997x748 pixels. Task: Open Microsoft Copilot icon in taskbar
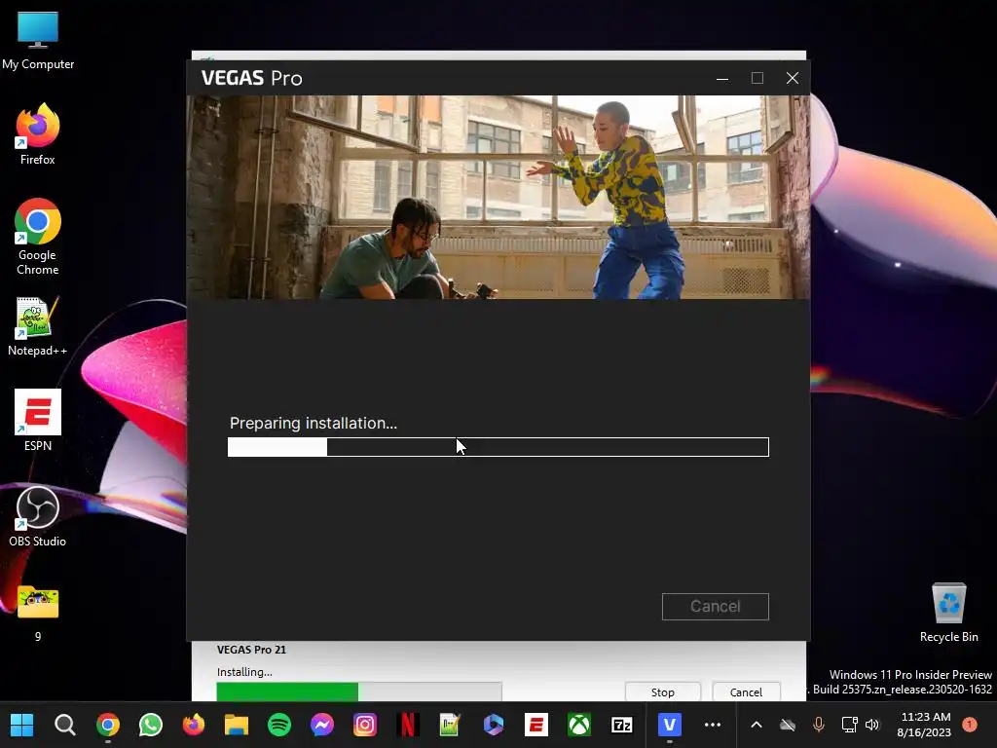pyautogui.click(x=494, y=725)
